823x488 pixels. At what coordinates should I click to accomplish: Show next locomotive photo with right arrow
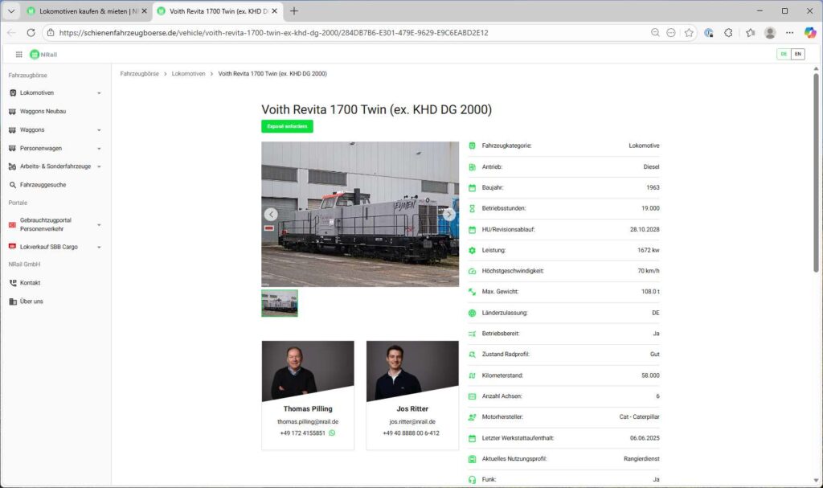449,214
